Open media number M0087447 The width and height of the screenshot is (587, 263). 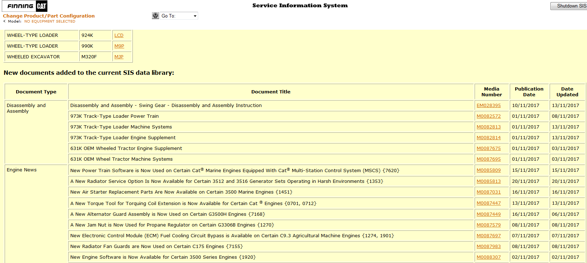point(489,203)
